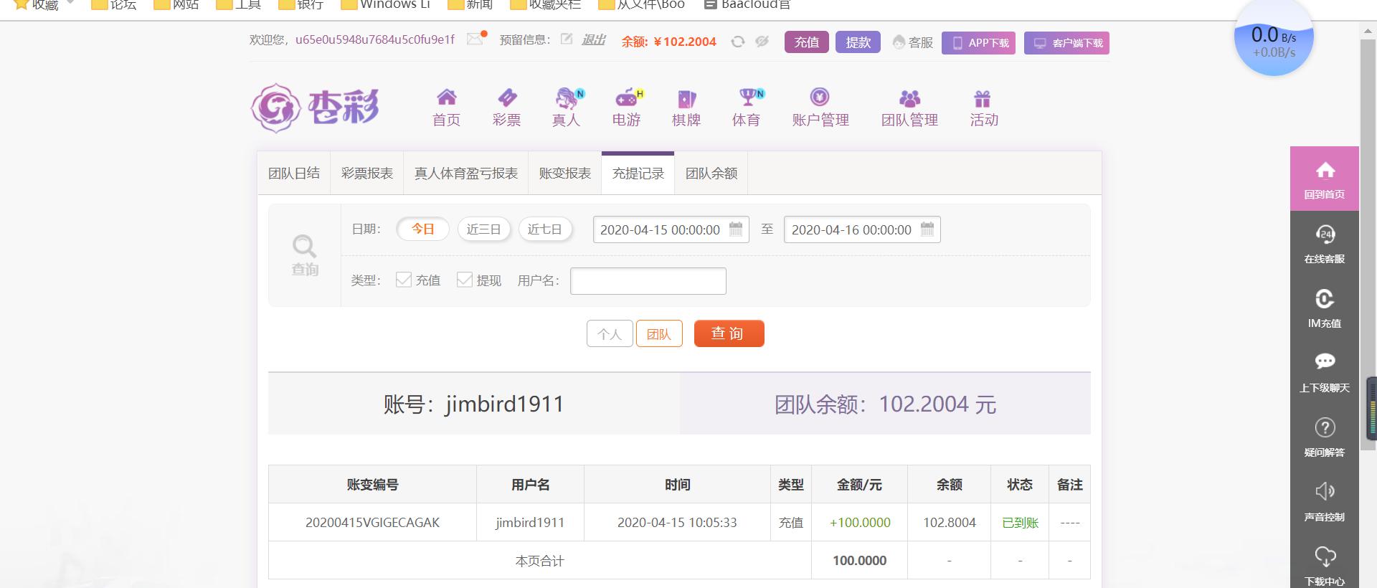Open 在线客服 online support sidebar icon

[x=1325, y=244]
